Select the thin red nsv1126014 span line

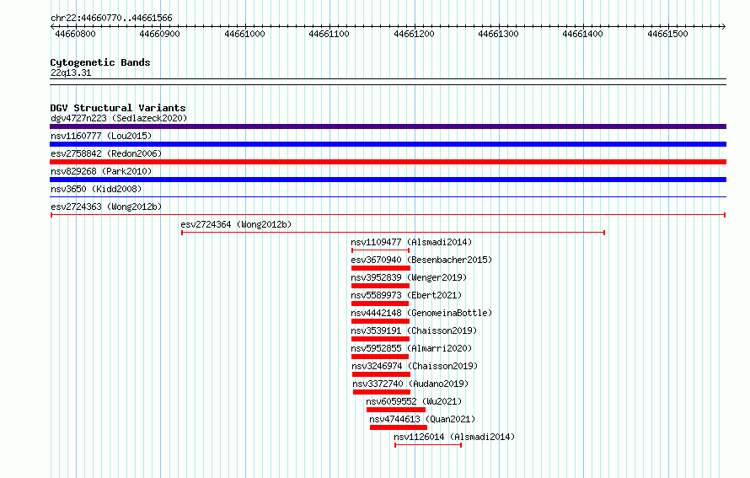coord(428,445)
